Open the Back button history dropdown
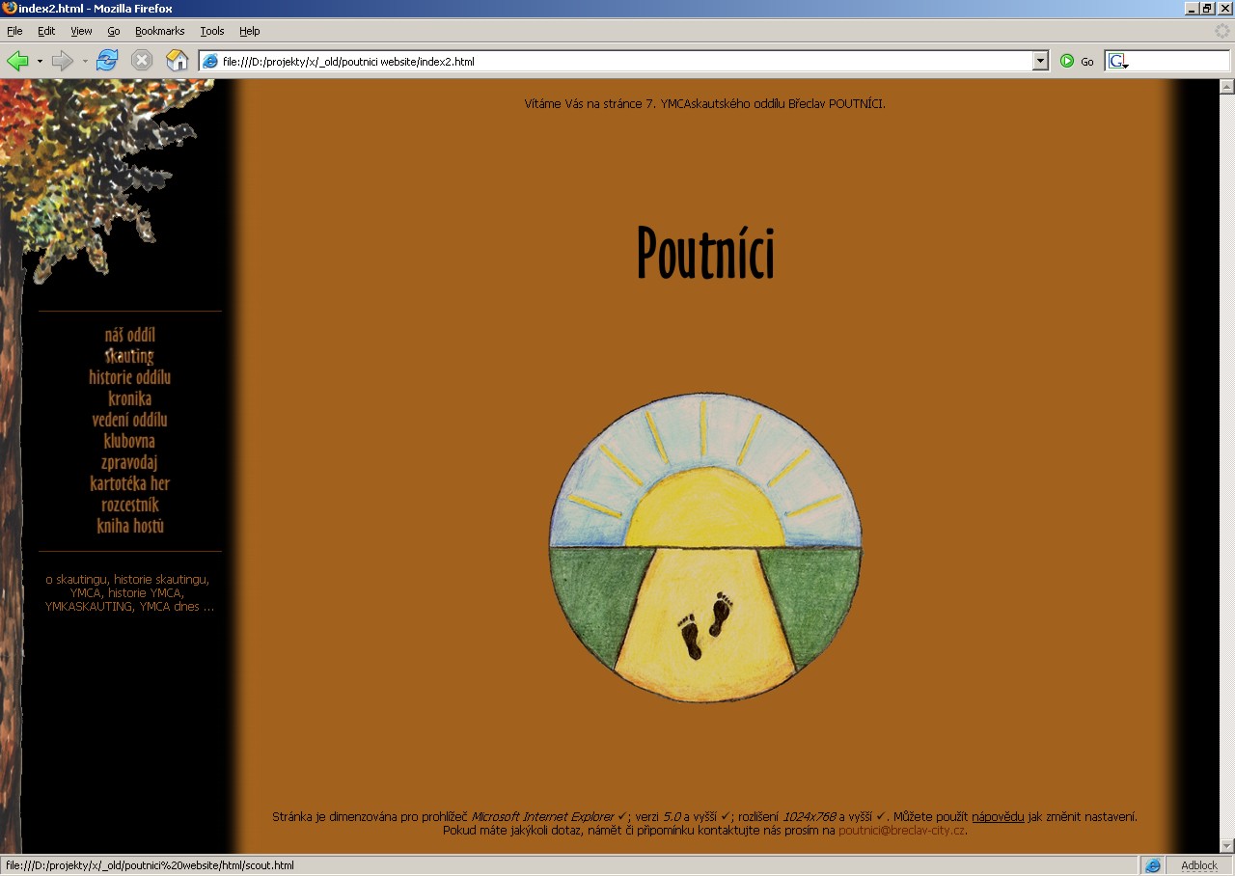 40,62
